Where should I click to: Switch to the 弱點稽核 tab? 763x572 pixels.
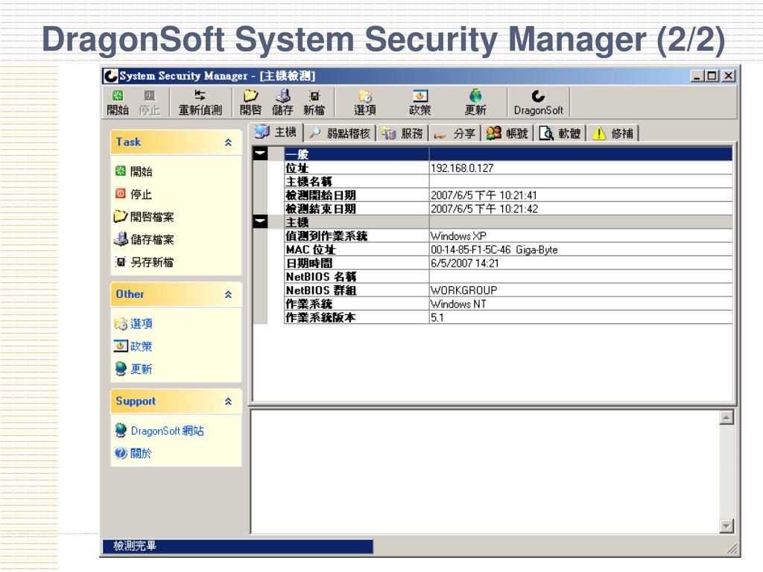[340, 133]
